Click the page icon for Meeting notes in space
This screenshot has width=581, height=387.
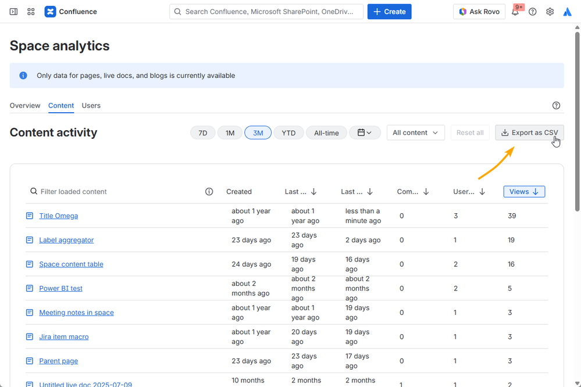(x=30, y=313)
